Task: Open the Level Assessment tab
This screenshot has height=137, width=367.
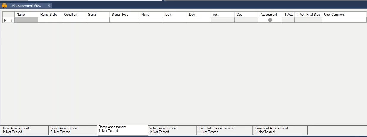Action: (x=73, y=130)
